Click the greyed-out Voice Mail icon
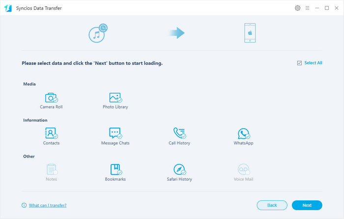The height and width of the screenshot is (219, 344). point(244,169)
